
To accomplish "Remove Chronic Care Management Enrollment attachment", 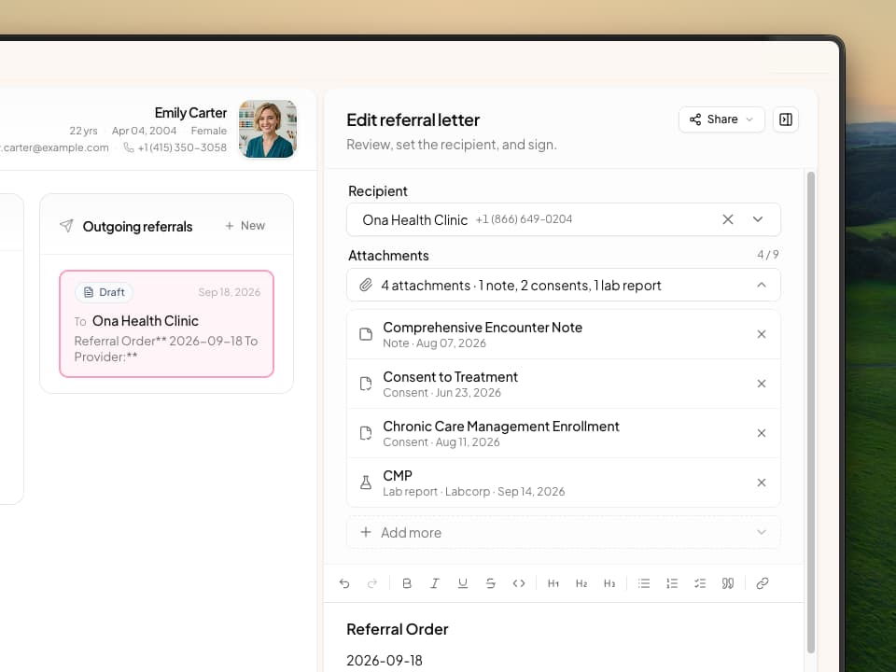I will pyautogui.click(x=762, y=433).
